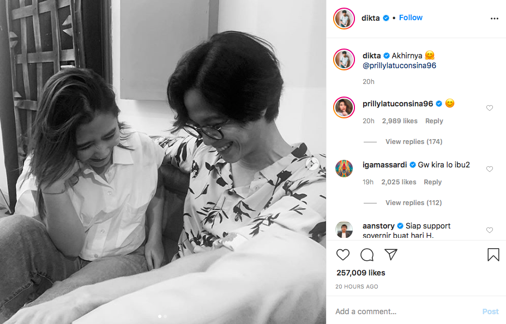Open three-dot more options menu
The image size is (506, 324).
point(495,19)
